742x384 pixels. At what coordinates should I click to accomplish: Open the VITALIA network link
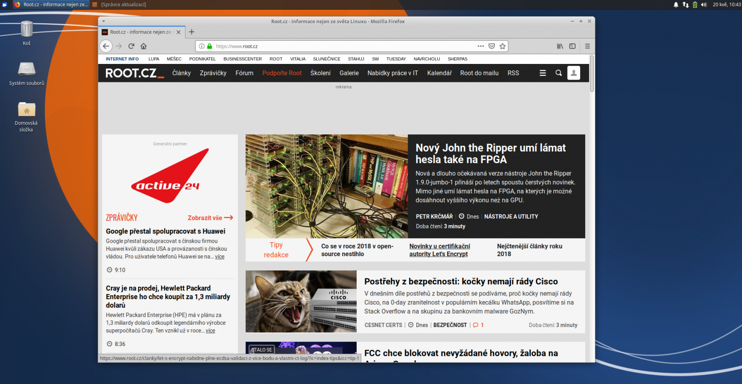(x=298, y=59)
